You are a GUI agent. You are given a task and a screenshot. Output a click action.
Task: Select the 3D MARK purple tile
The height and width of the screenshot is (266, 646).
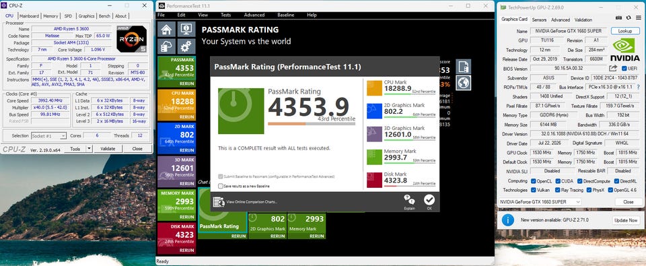click(176, 171)
